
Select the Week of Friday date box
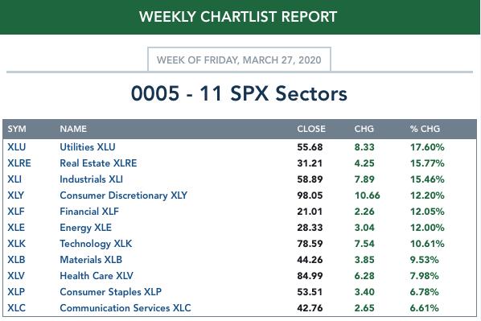click(x=239, y=60)
